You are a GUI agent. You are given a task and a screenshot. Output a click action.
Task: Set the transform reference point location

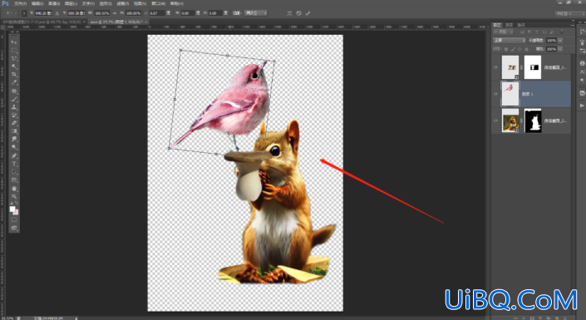click(x=24, y=13)
